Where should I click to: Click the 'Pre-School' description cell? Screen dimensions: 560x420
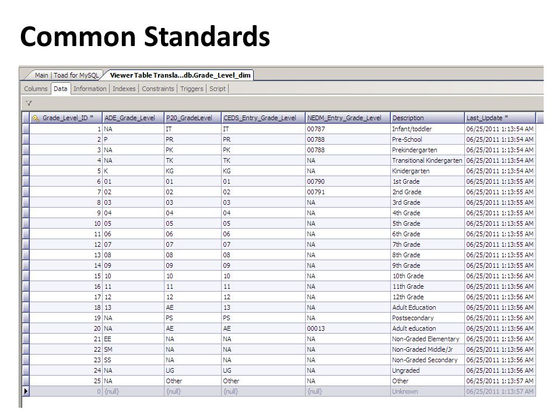(x=428, y=139)
